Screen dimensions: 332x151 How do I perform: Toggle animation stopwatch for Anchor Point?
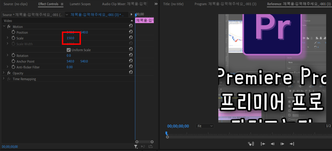point(13,61)
